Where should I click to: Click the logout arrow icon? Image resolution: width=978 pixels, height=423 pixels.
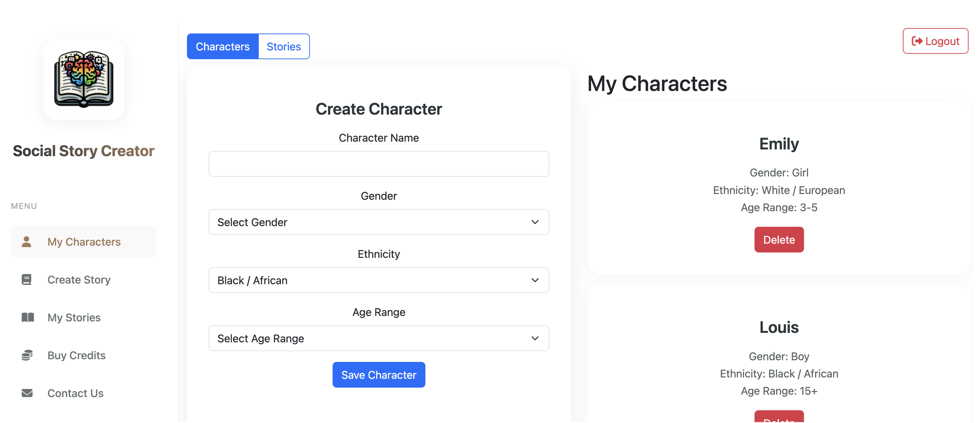point(917,41)
